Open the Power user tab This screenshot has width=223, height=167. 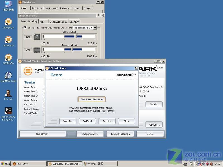(x=51, y=8)
